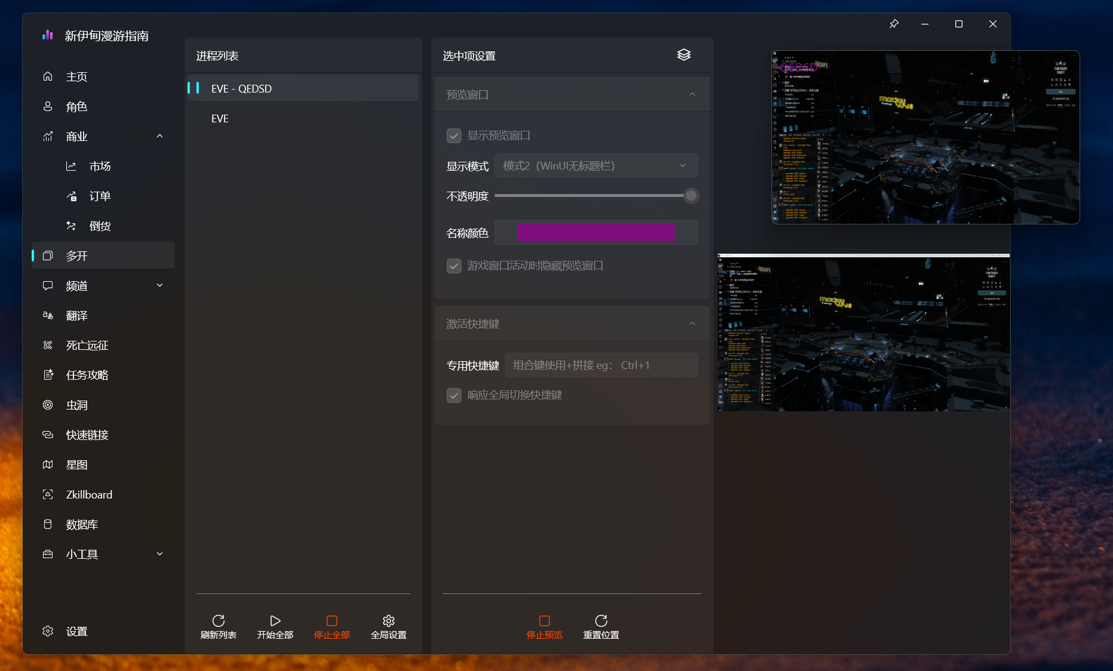Open the 角色 character icon
1113x671 pixels.
48,106
